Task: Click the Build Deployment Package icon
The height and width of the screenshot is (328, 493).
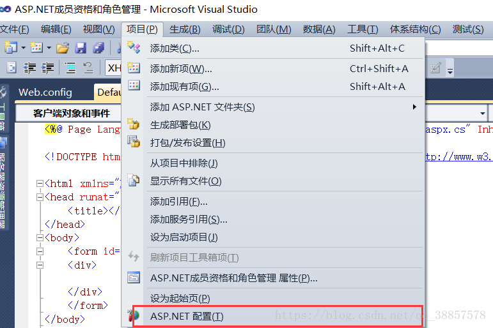Action: click(134, 124)
